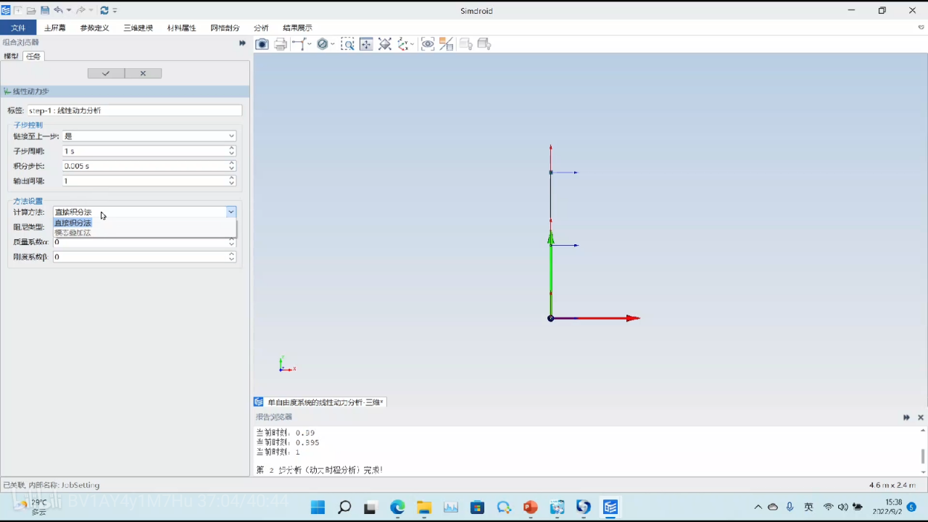The image size is (928, 522).
Task: Click the open folder icon in title bar
Action: 31,10
